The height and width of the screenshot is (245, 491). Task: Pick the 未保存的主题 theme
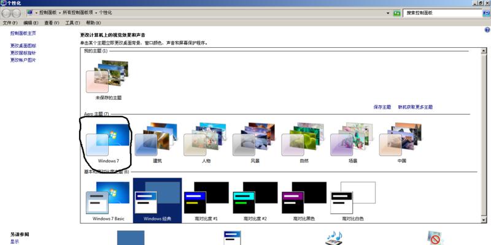pyautogui.click(x=109, y=80)
